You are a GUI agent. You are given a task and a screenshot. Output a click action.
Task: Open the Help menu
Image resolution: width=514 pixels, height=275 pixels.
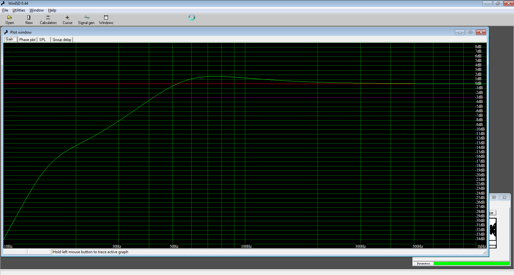pyautogui.click(x=52, y=10)
